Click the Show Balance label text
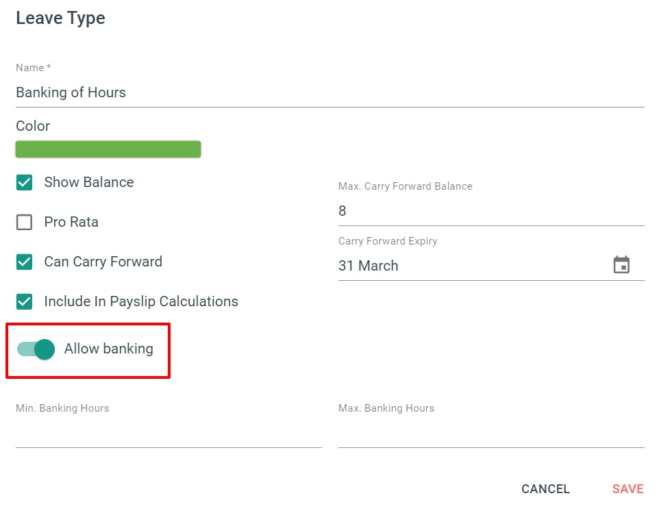 (88, 182)
